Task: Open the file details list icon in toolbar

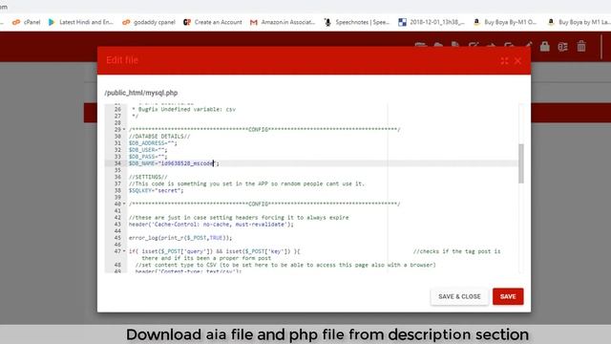Action: click(562, 47)
